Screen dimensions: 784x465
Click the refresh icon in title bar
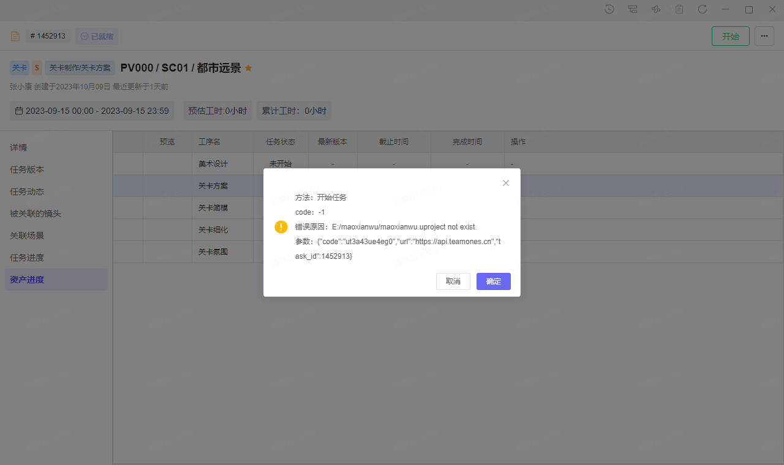coord(703,9)
